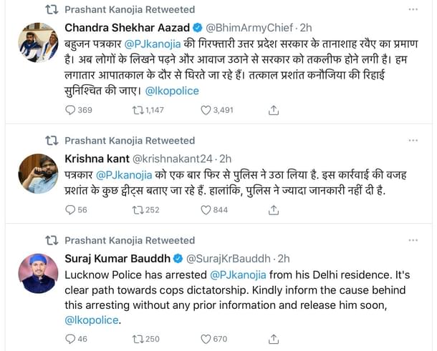Open Chandra Shekhar Aazad's profile name
The image size is (437, 351).
point(126,27)
